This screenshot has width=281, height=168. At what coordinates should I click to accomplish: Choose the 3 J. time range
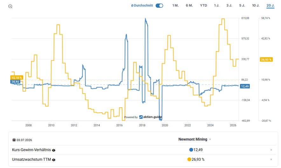[229, 5]
